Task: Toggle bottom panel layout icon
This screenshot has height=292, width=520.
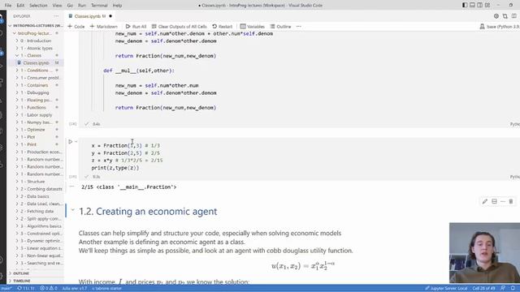Action: pos(472,6)
